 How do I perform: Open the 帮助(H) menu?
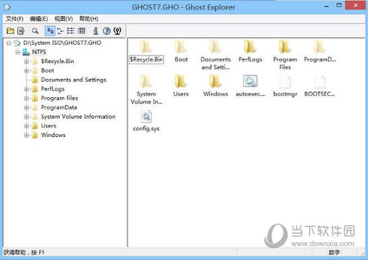89,19
